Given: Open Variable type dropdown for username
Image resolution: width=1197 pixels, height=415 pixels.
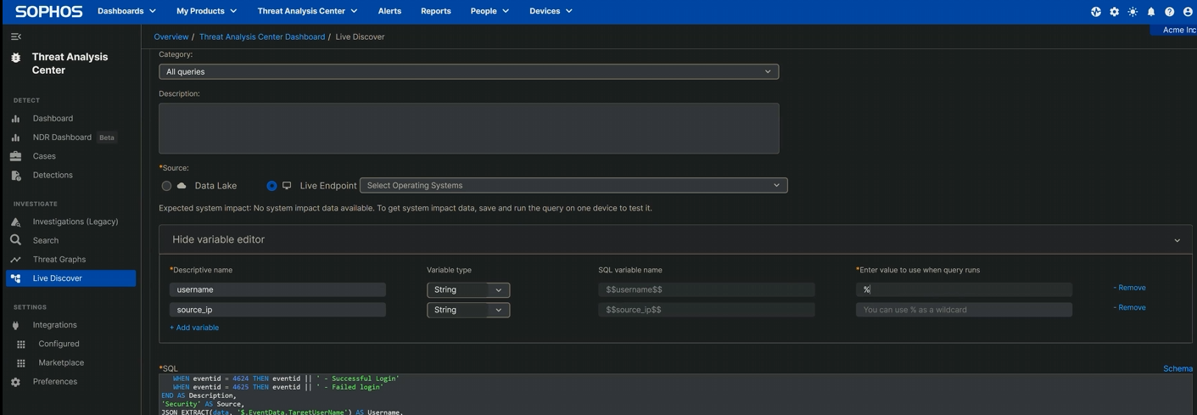Looking at the screenshot, I should point(468,290).
